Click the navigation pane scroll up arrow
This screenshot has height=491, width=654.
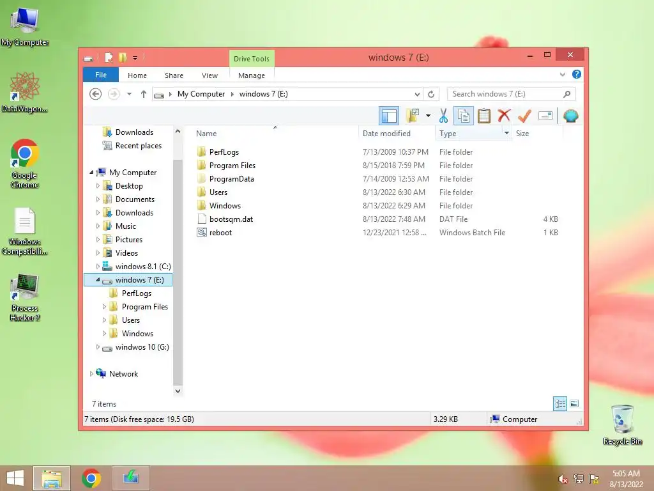point(178,130)
